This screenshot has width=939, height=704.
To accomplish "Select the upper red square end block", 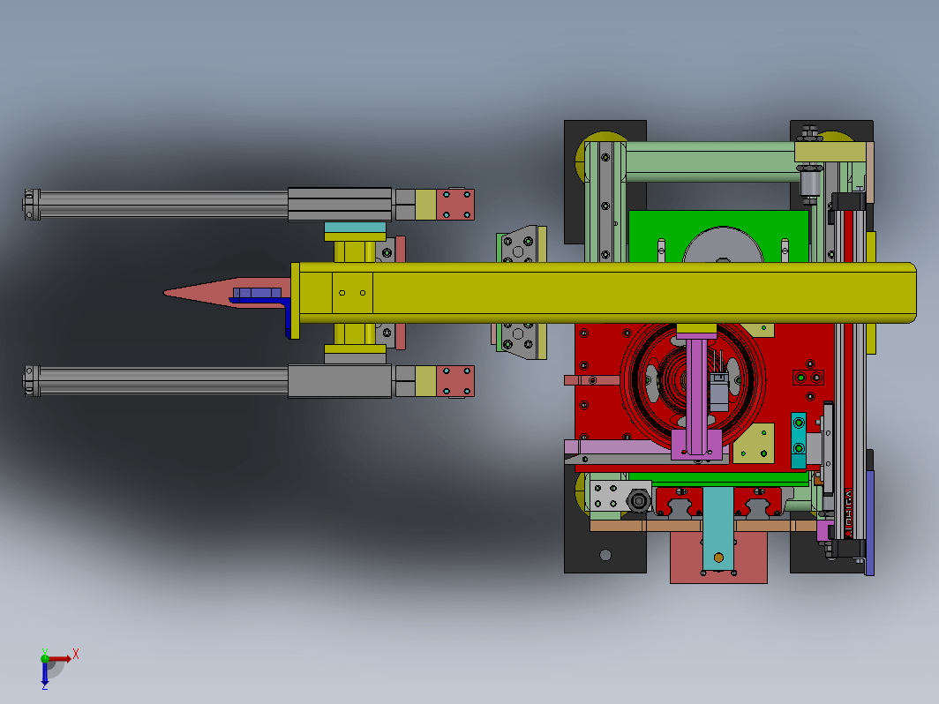I will click(455, 204).
